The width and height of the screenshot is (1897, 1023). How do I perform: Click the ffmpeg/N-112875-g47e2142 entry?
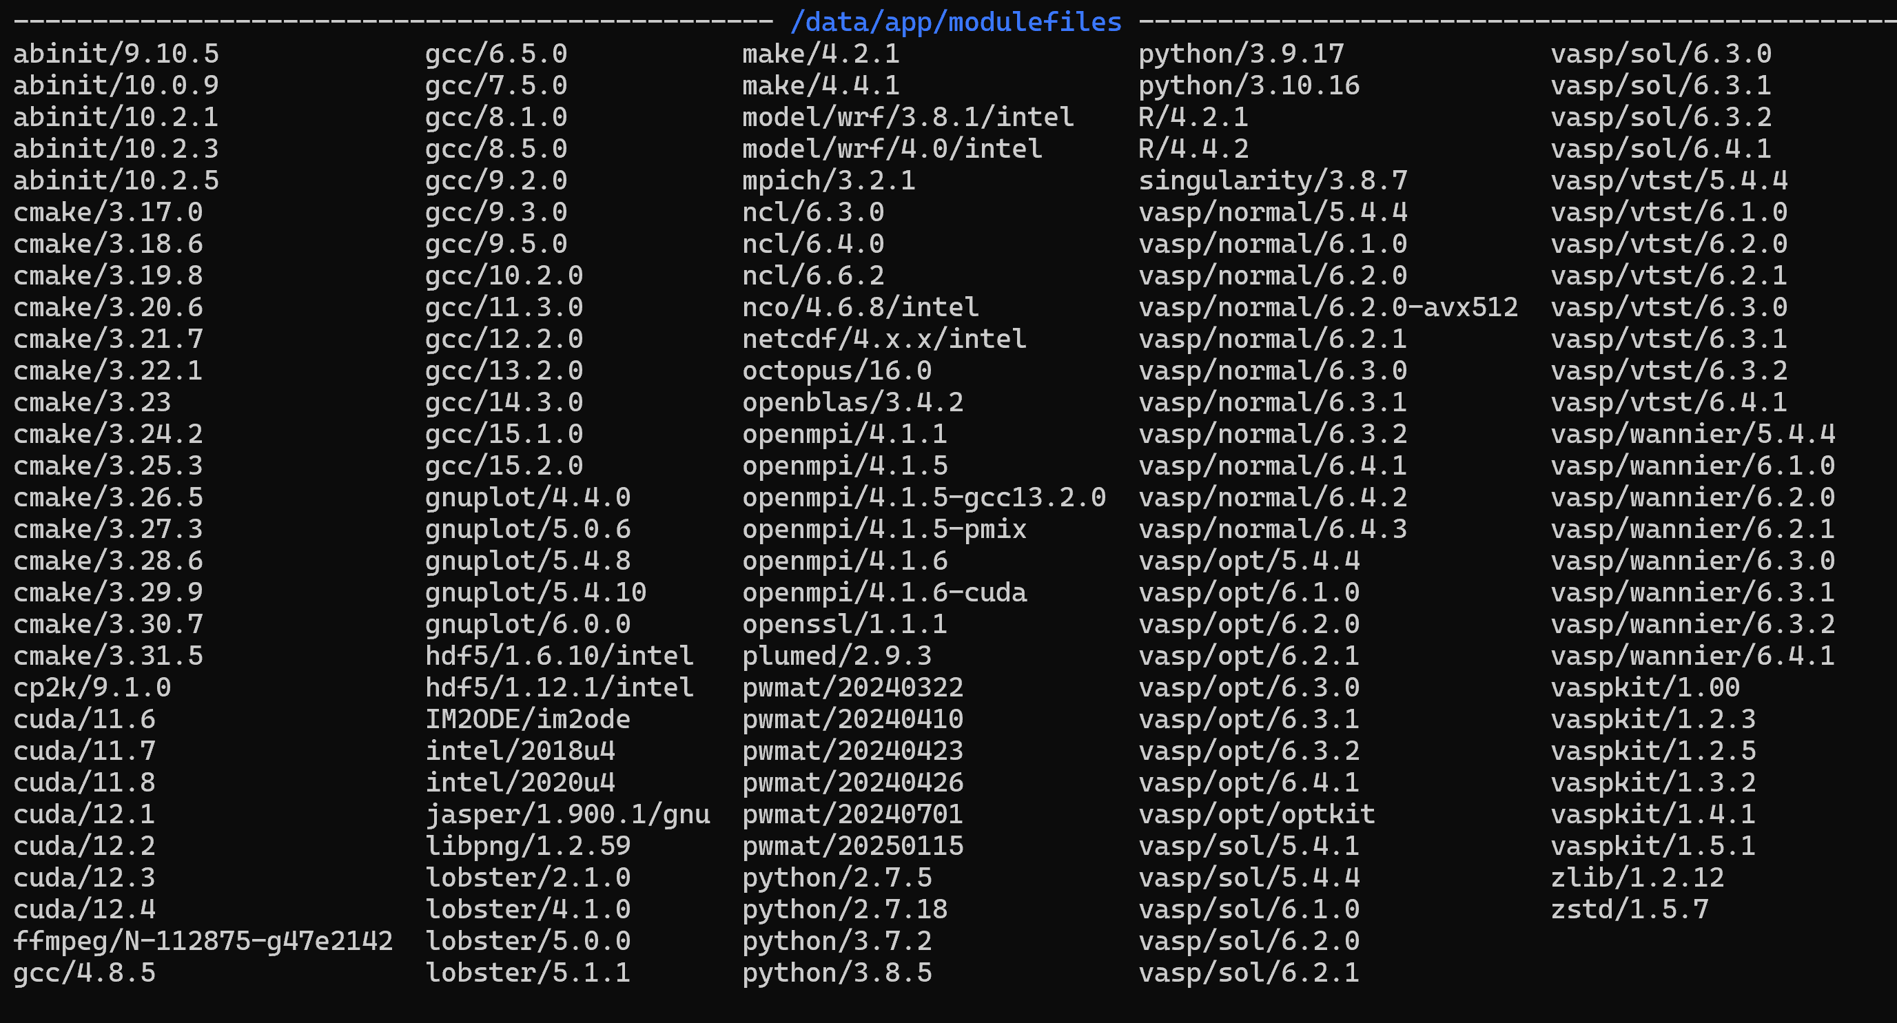pyautogui.click(x=203, y=941)
